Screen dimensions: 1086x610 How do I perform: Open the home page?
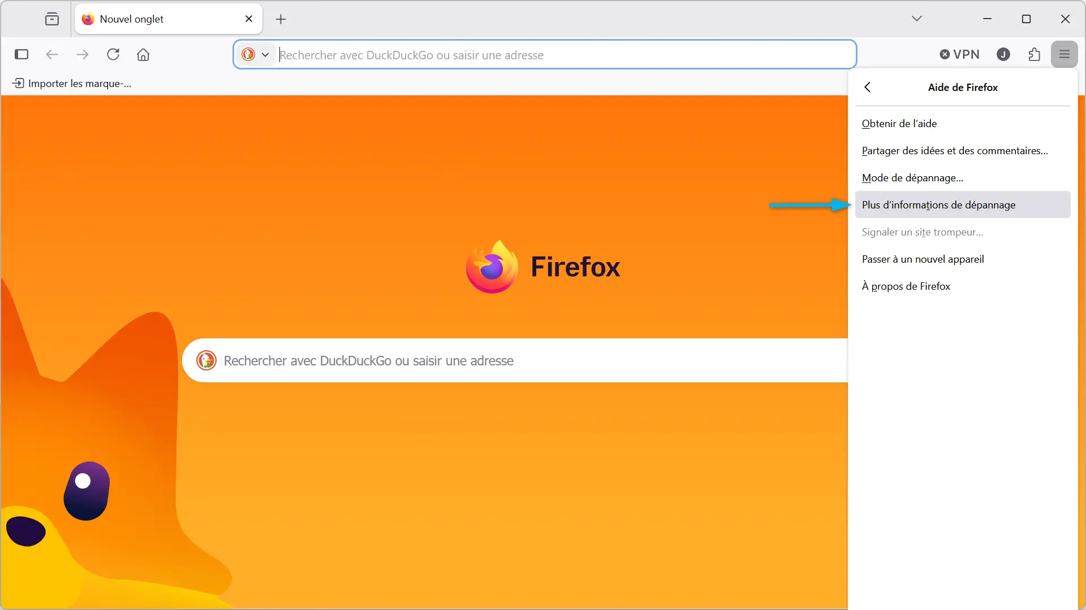coord(143,55)
